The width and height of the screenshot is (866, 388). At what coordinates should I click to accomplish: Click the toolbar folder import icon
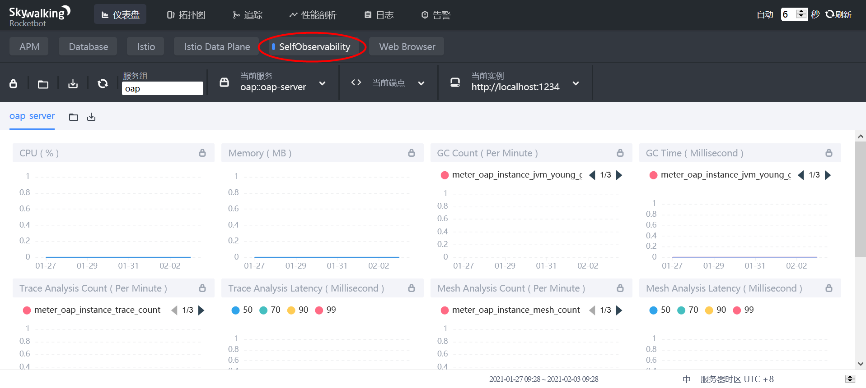(x=43, y=84)
